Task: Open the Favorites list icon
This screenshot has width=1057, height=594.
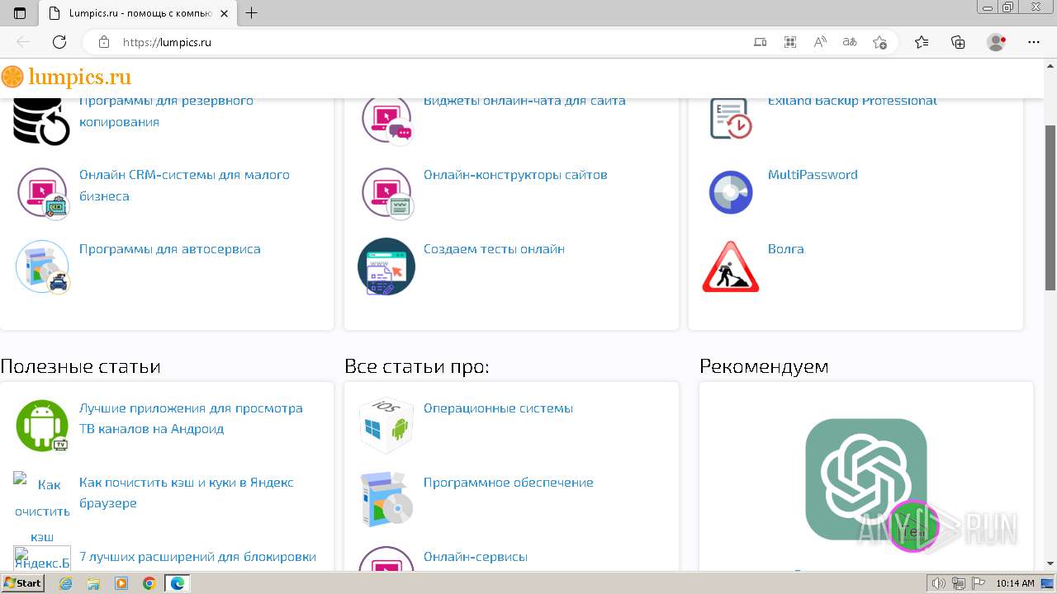Action: click(x=922, y=42)
